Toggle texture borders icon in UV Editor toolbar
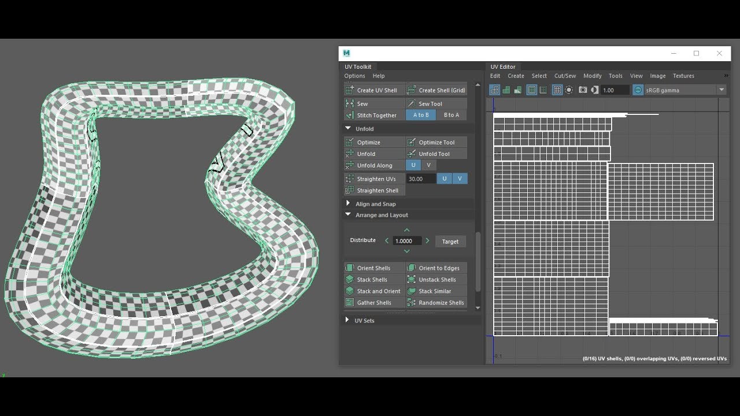The width and height of the screenshot is (740, 416). 531,90
